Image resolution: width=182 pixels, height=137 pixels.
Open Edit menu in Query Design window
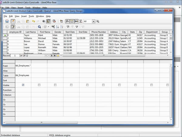11,16
